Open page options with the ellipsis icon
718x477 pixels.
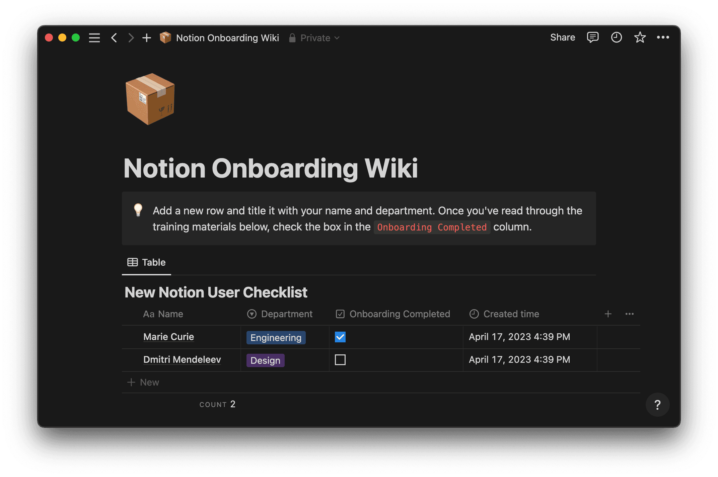tap(663, 37)
